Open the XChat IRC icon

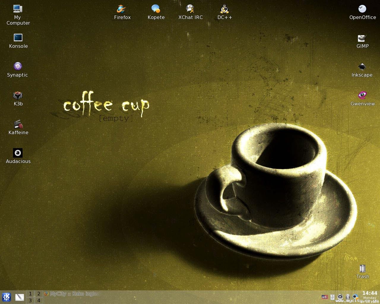tap(190, 9)
